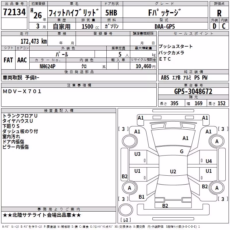Click the overall evaluation score R
Image resolution: width=230 pixels, height=230 pixels.
click(219, 13)
